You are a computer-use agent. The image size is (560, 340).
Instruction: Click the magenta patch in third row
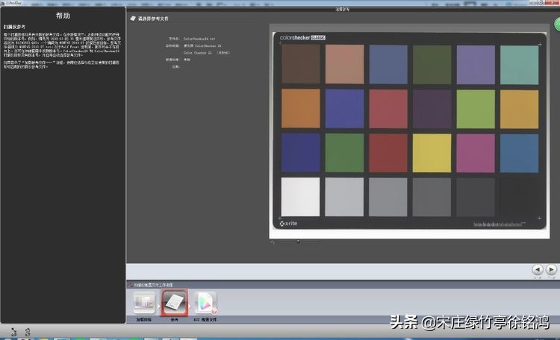click(x=476, y=154)
